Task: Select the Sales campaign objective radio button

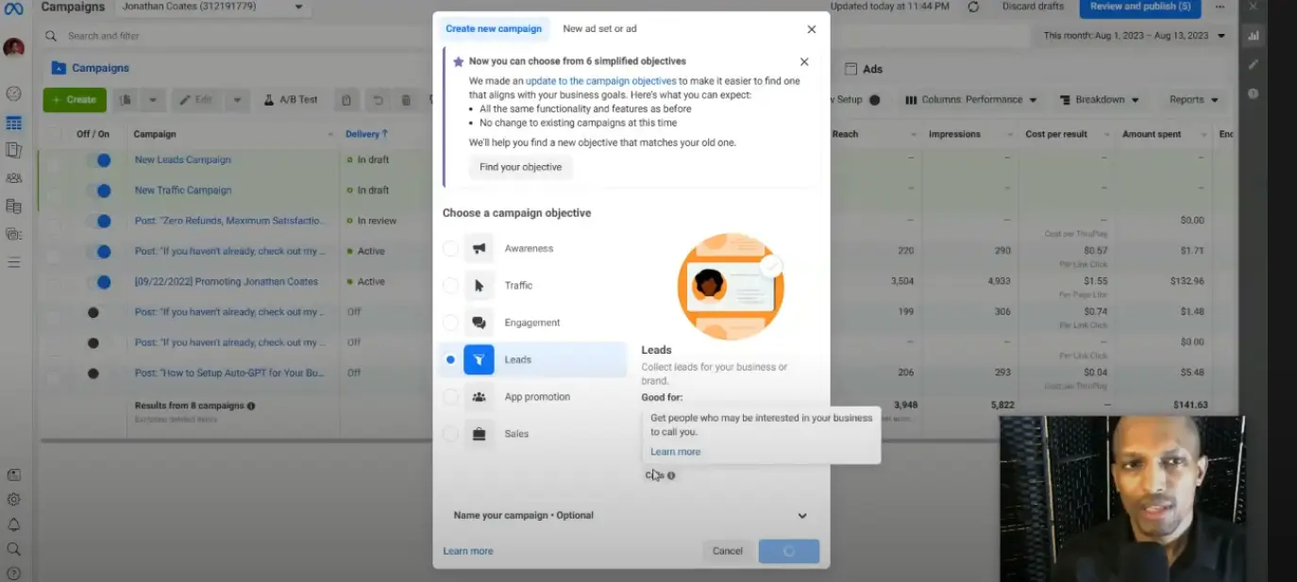Action: coord(450,433)
